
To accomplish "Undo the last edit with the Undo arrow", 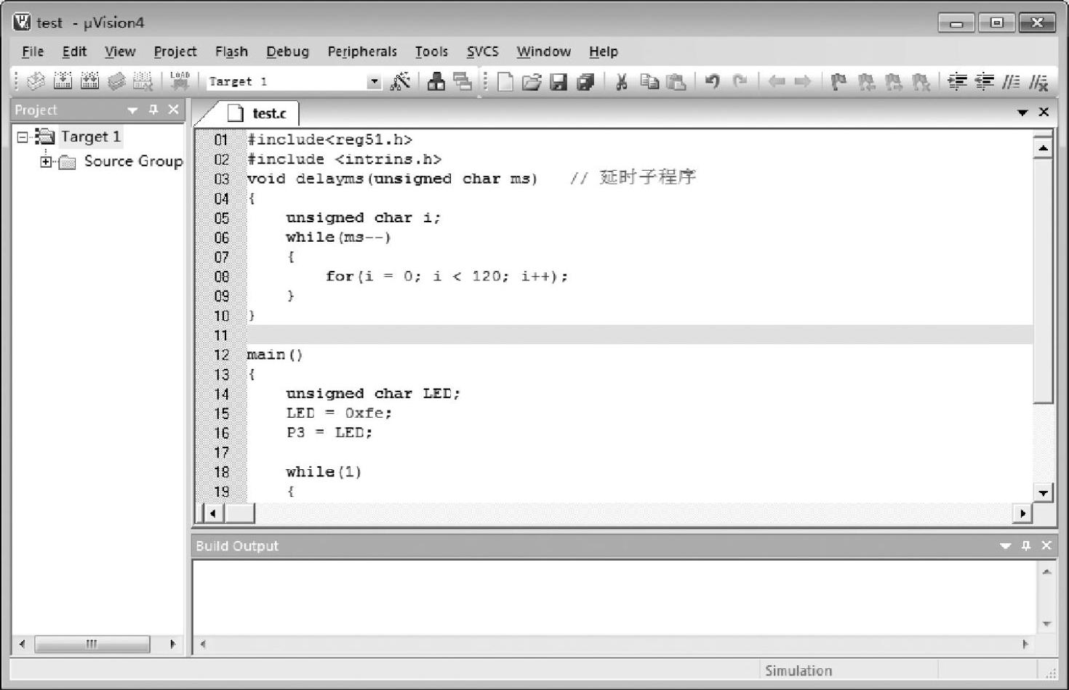I will click(x=713, y=81).
